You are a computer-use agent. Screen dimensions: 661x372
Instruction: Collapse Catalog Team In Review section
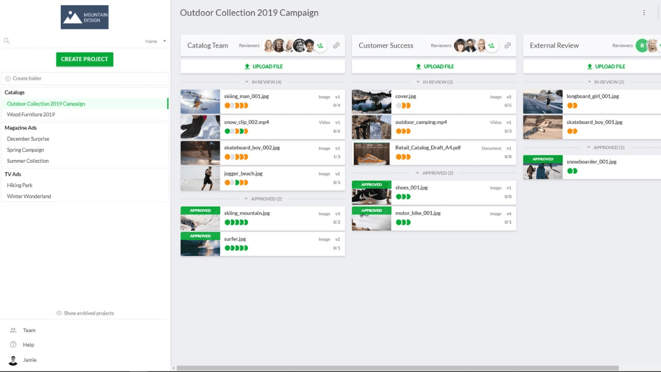(x=263, y=82)
